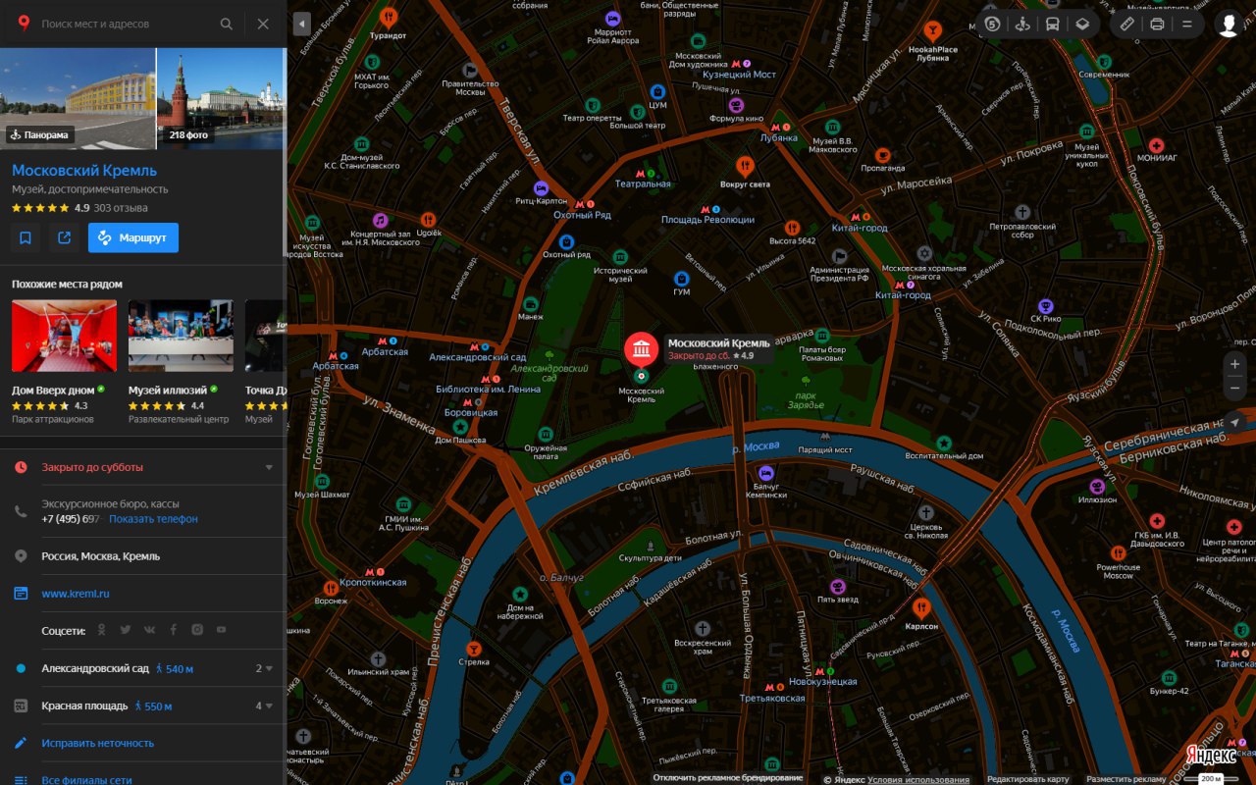
Task: Expand Красная площадь stops list arrow
Action: [269, 706]
